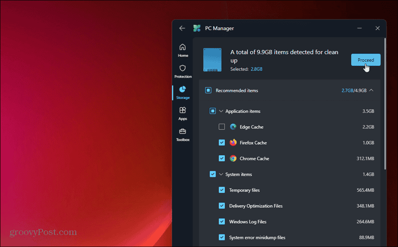Click Delivery Optimization Files label
The width and height of the screenshot is (398, 247).
256,206
